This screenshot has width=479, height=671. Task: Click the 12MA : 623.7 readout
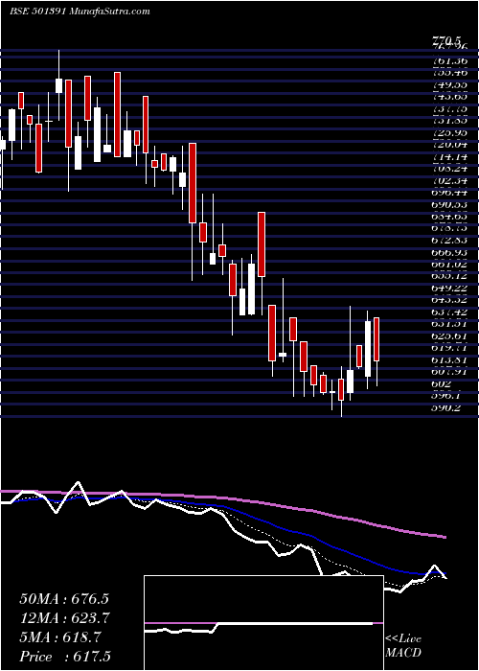pyautogui.click(x=64, y=618)
